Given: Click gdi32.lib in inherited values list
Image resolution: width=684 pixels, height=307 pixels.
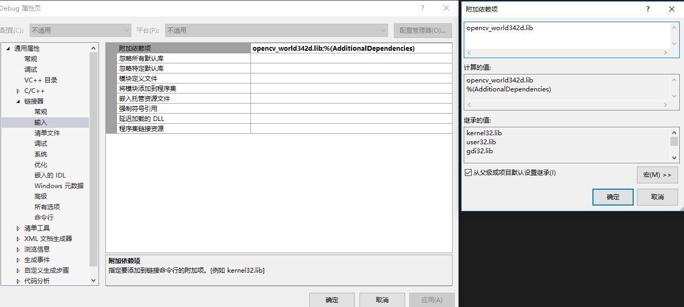Looking at the screenshot, I should click(480, 151).
